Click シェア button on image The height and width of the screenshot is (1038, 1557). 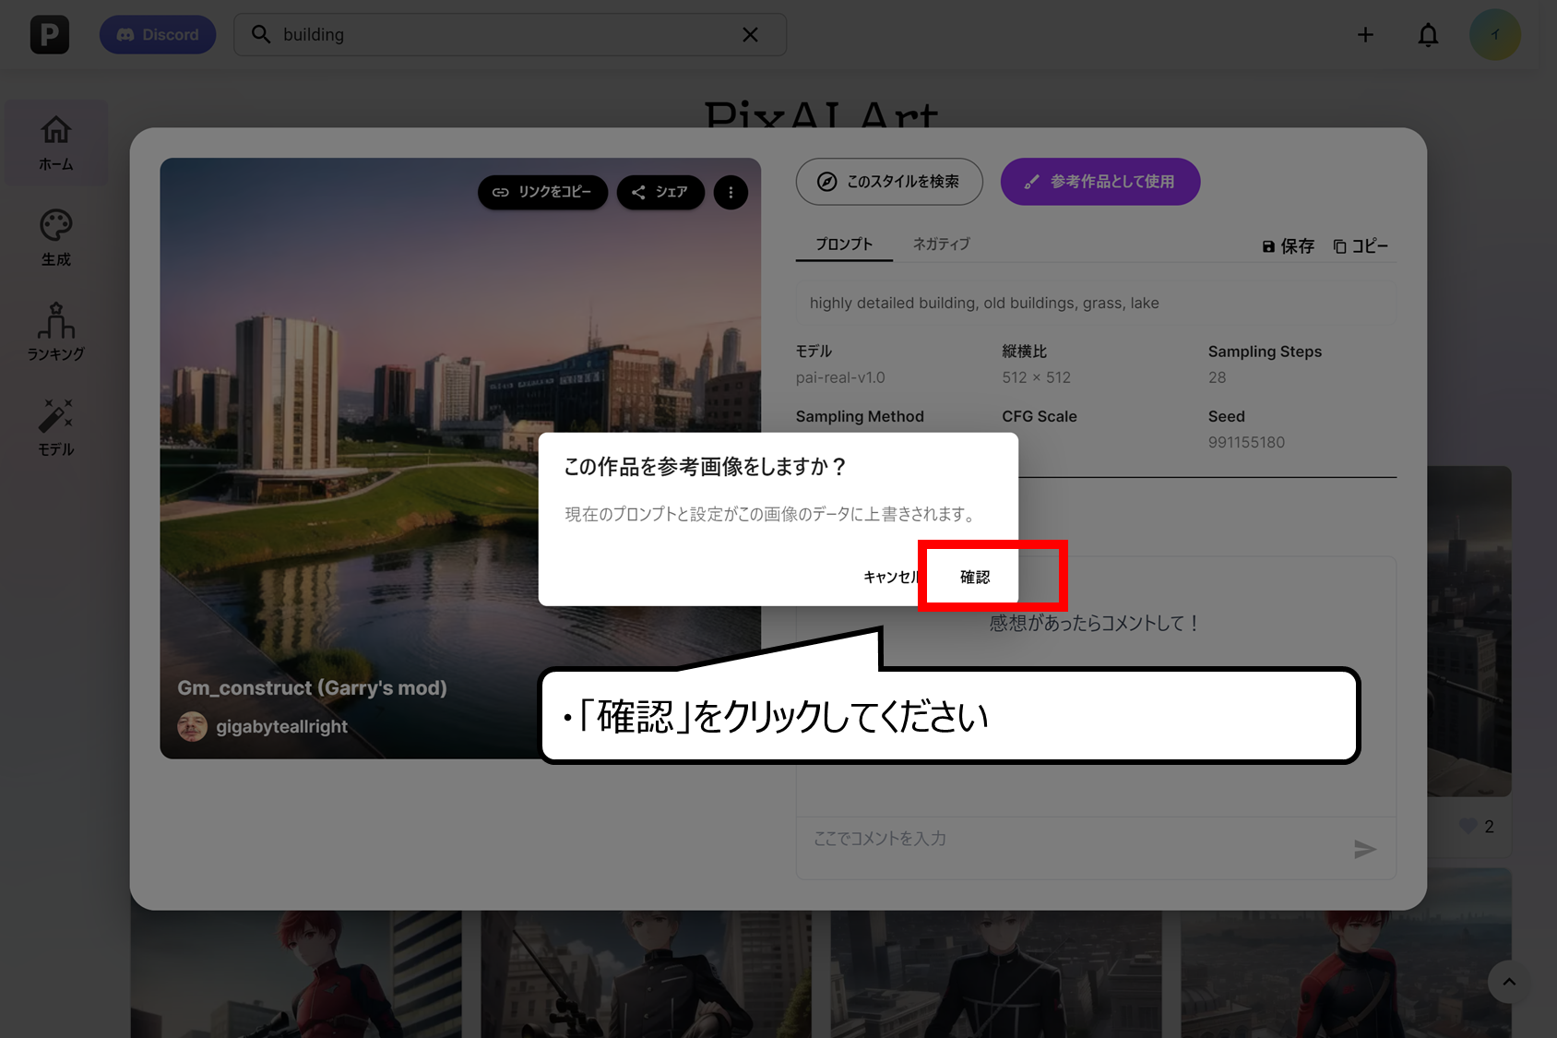click(x=660, y=192)
